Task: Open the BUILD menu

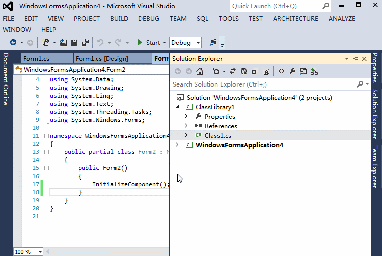Action: tap(119, 19)
